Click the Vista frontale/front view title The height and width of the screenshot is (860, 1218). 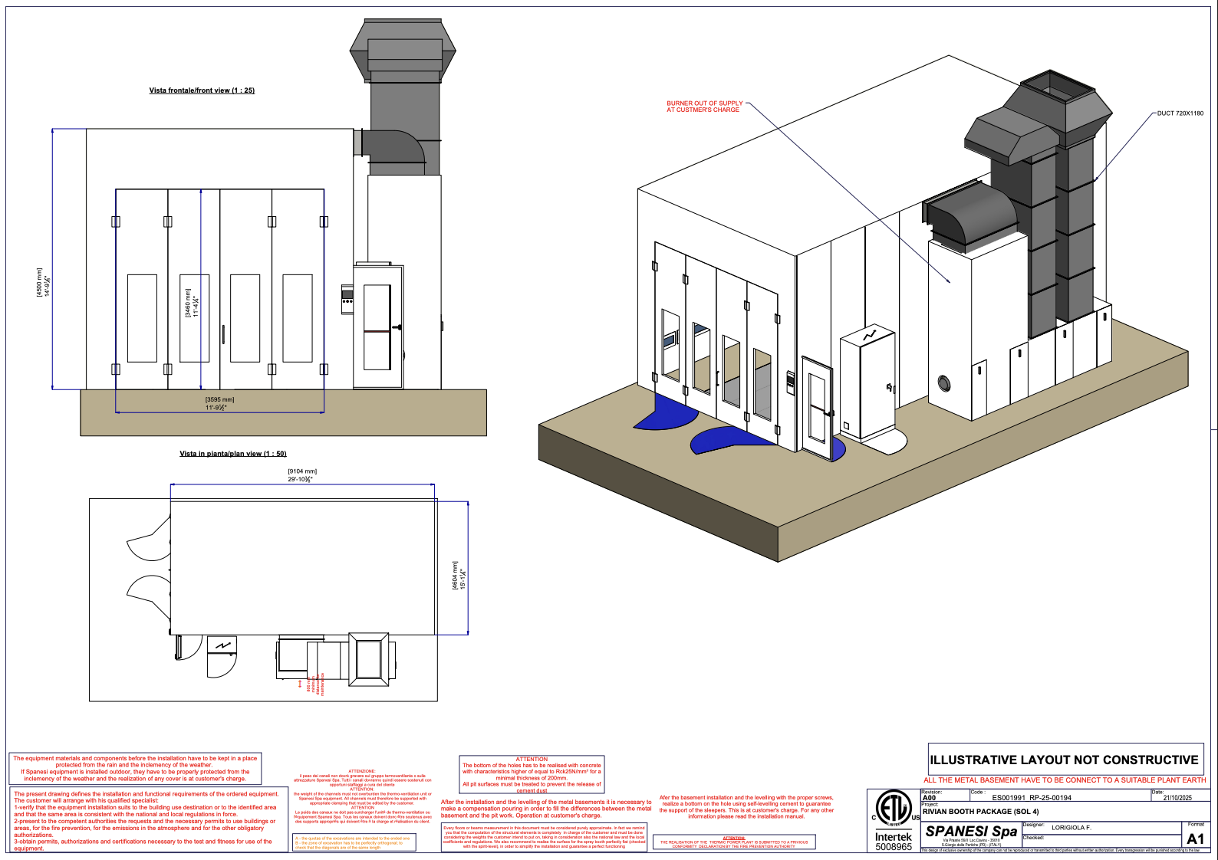202,90
